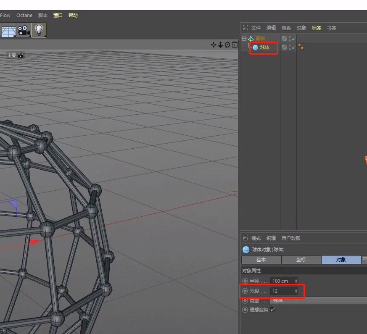Open 标签 menu in object manager
The width and height of the screenshot is (367, 334).
point(316,28)
